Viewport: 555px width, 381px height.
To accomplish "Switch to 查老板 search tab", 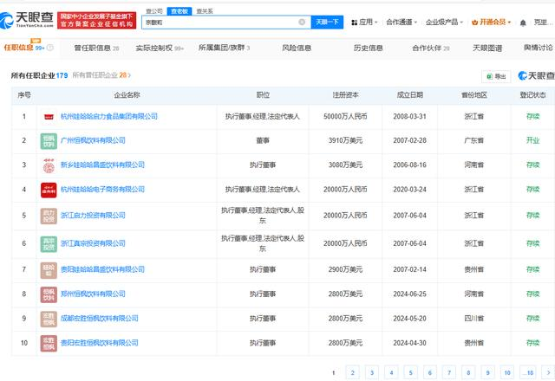I will [x=180, y=11].
